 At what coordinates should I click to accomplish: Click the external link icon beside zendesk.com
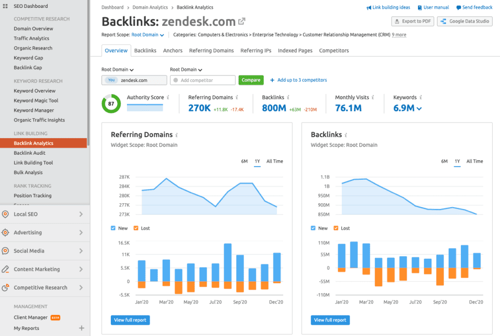click(242, 21)
